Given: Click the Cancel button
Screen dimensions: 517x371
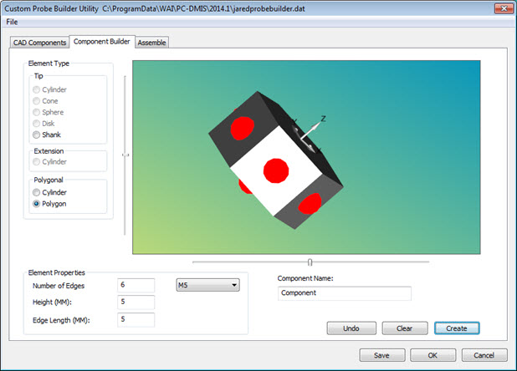Looking at the screenshot, I should tap(484, 355).
